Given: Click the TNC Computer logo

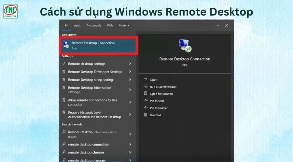Looking at the screenshot, I should click(10, 11).
